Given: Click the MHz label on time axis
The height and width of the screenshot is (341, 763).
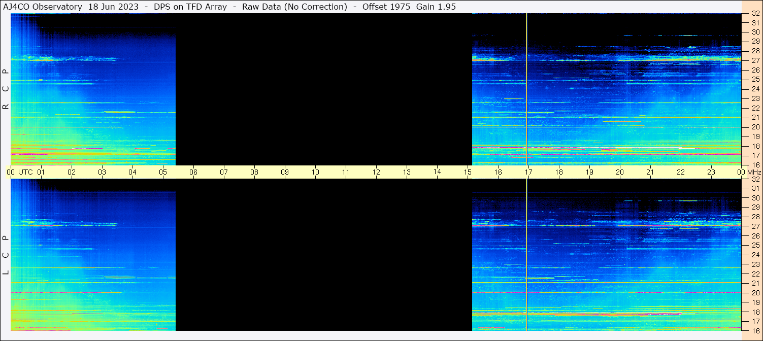Looking at the screenshot, I should click(755, 172).
